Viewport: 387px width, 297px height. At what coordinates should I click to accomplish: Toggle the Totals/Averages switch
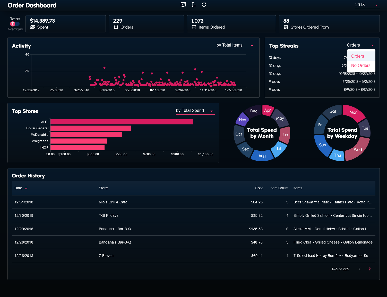tap(15, 24)
